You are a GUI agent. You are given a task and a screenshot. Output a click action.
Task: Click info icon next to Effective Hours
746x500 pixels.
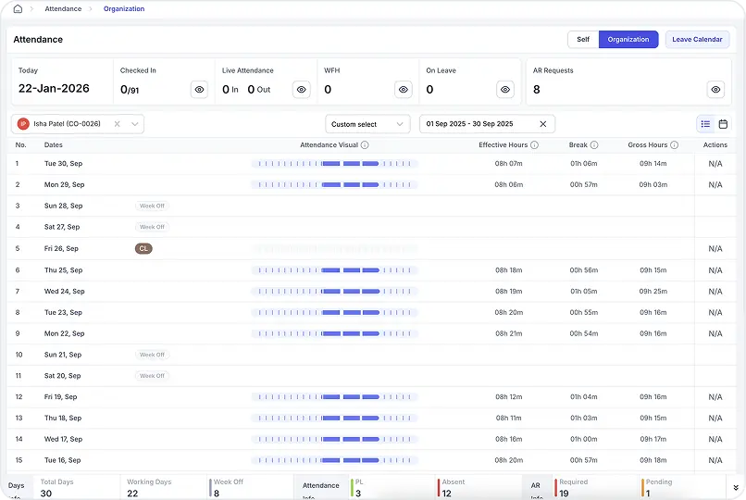coord(534,145)
